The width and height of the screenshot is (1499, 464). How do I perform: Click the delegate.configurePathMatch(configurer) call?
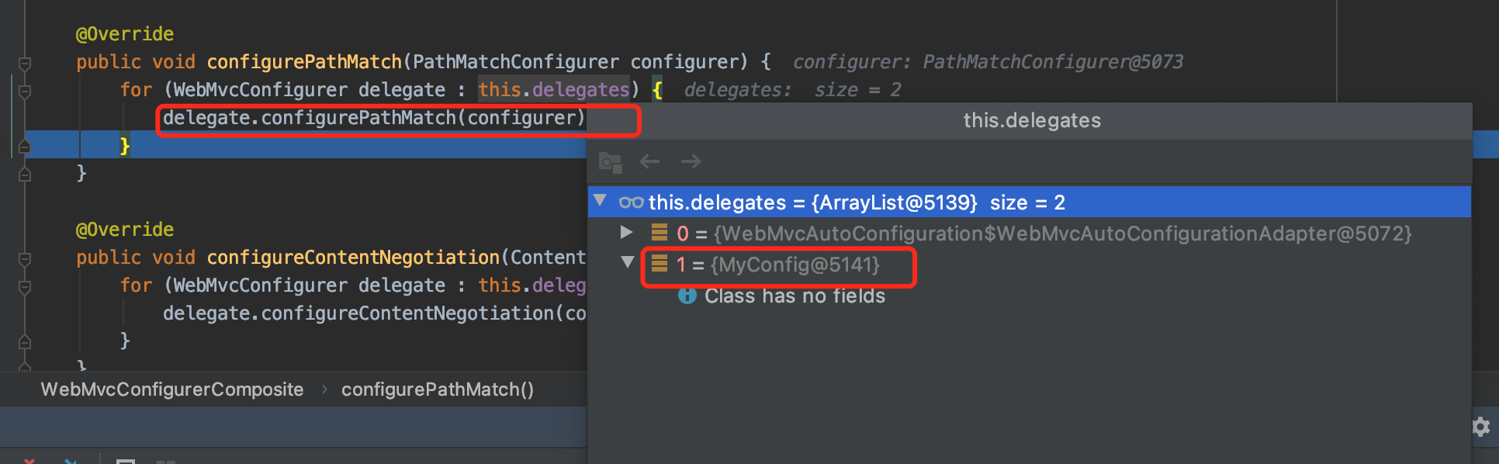tap(374, 118)
